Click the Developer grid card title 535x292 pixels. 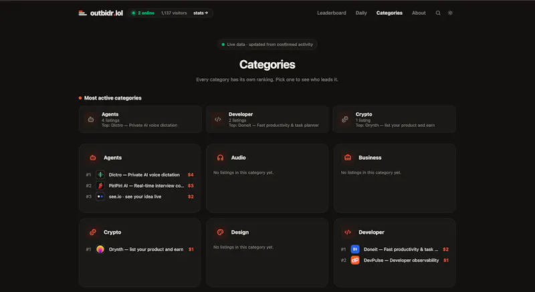(371, 232)
